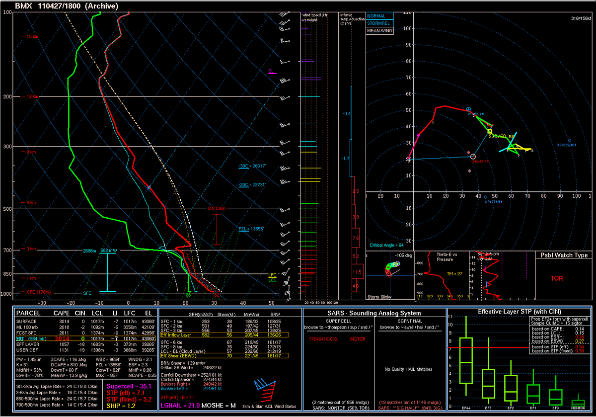Click the Critical Angle = 64 readout
Screen dimensions: 596x417
tap(387, 245)
